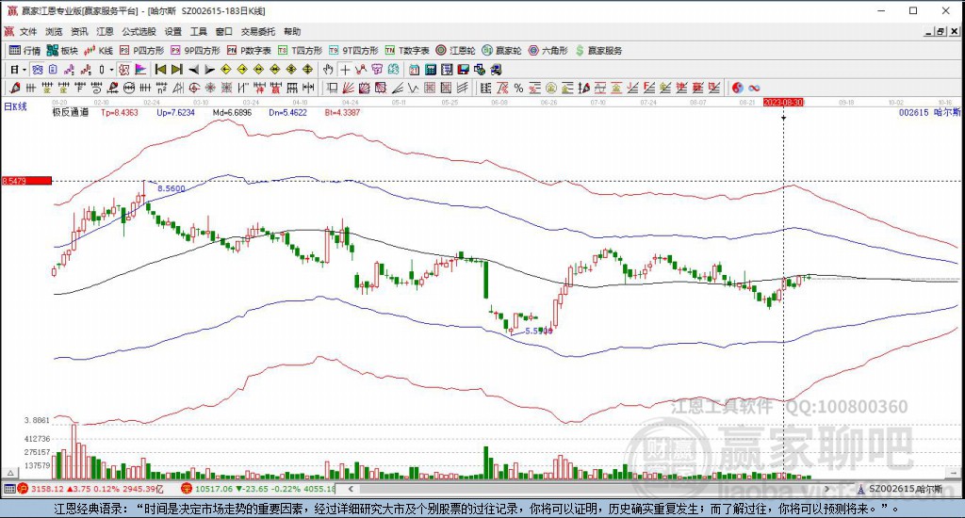Open the 交易委托 menu
Image resolution: width=965 pixels, height=518 pixels.
258,31
